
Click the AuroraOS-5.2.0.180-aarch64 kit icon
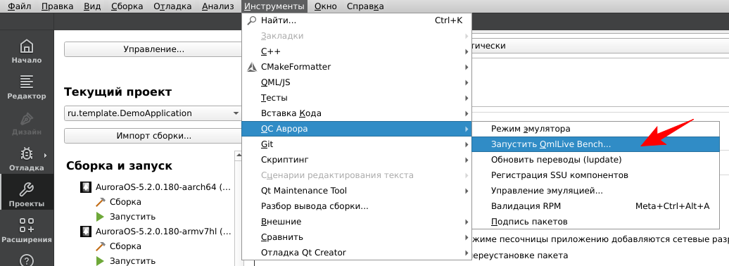pyautogui.click(x=86, y=187)
